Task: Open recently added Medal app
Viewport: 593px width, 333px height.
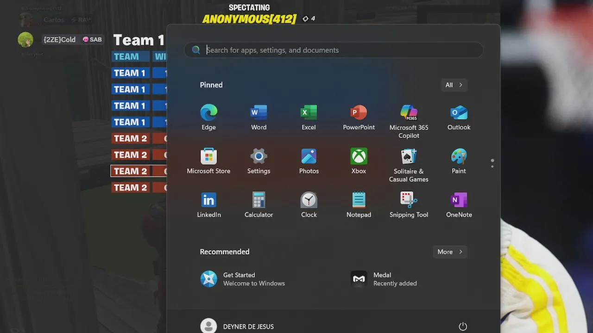Action: point(384,279)
